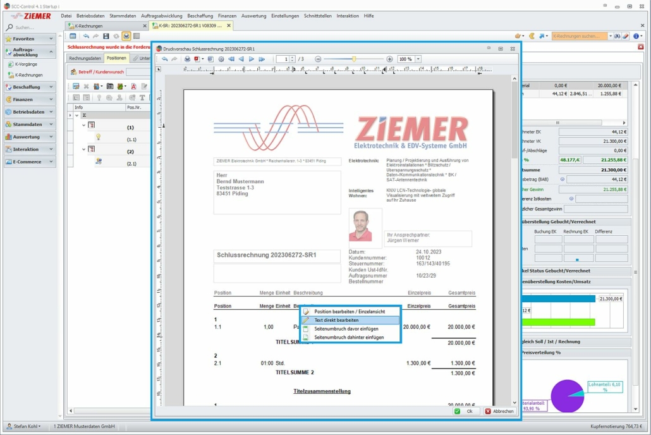Viewport: 651px width, 435px height.
Task: Click the save disk icon in main toolbar
Action: 106,36
